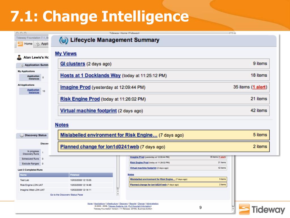Open Virtual machine footprint in large summary

pos(88,111)
